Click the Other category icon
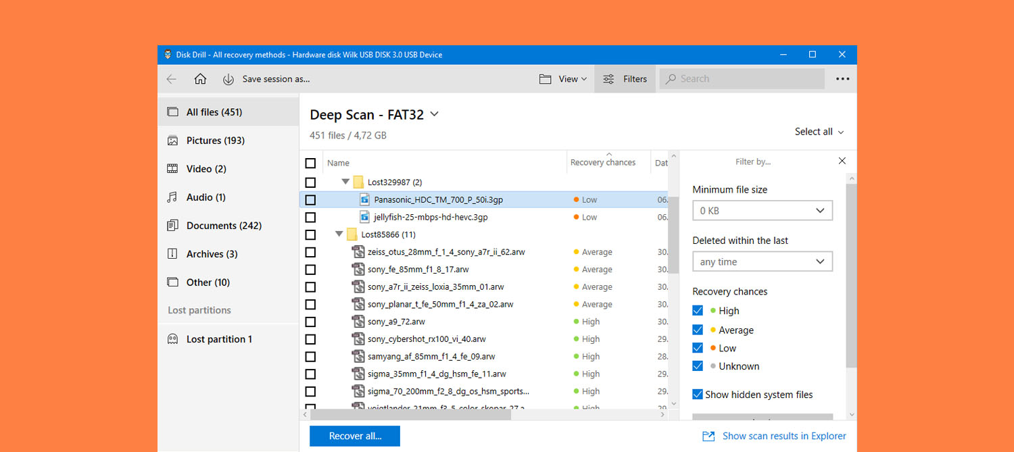 point(173,282)
